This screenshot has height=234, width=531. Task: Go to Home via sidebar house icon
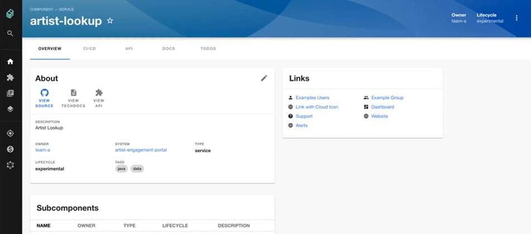click(10, 62)
